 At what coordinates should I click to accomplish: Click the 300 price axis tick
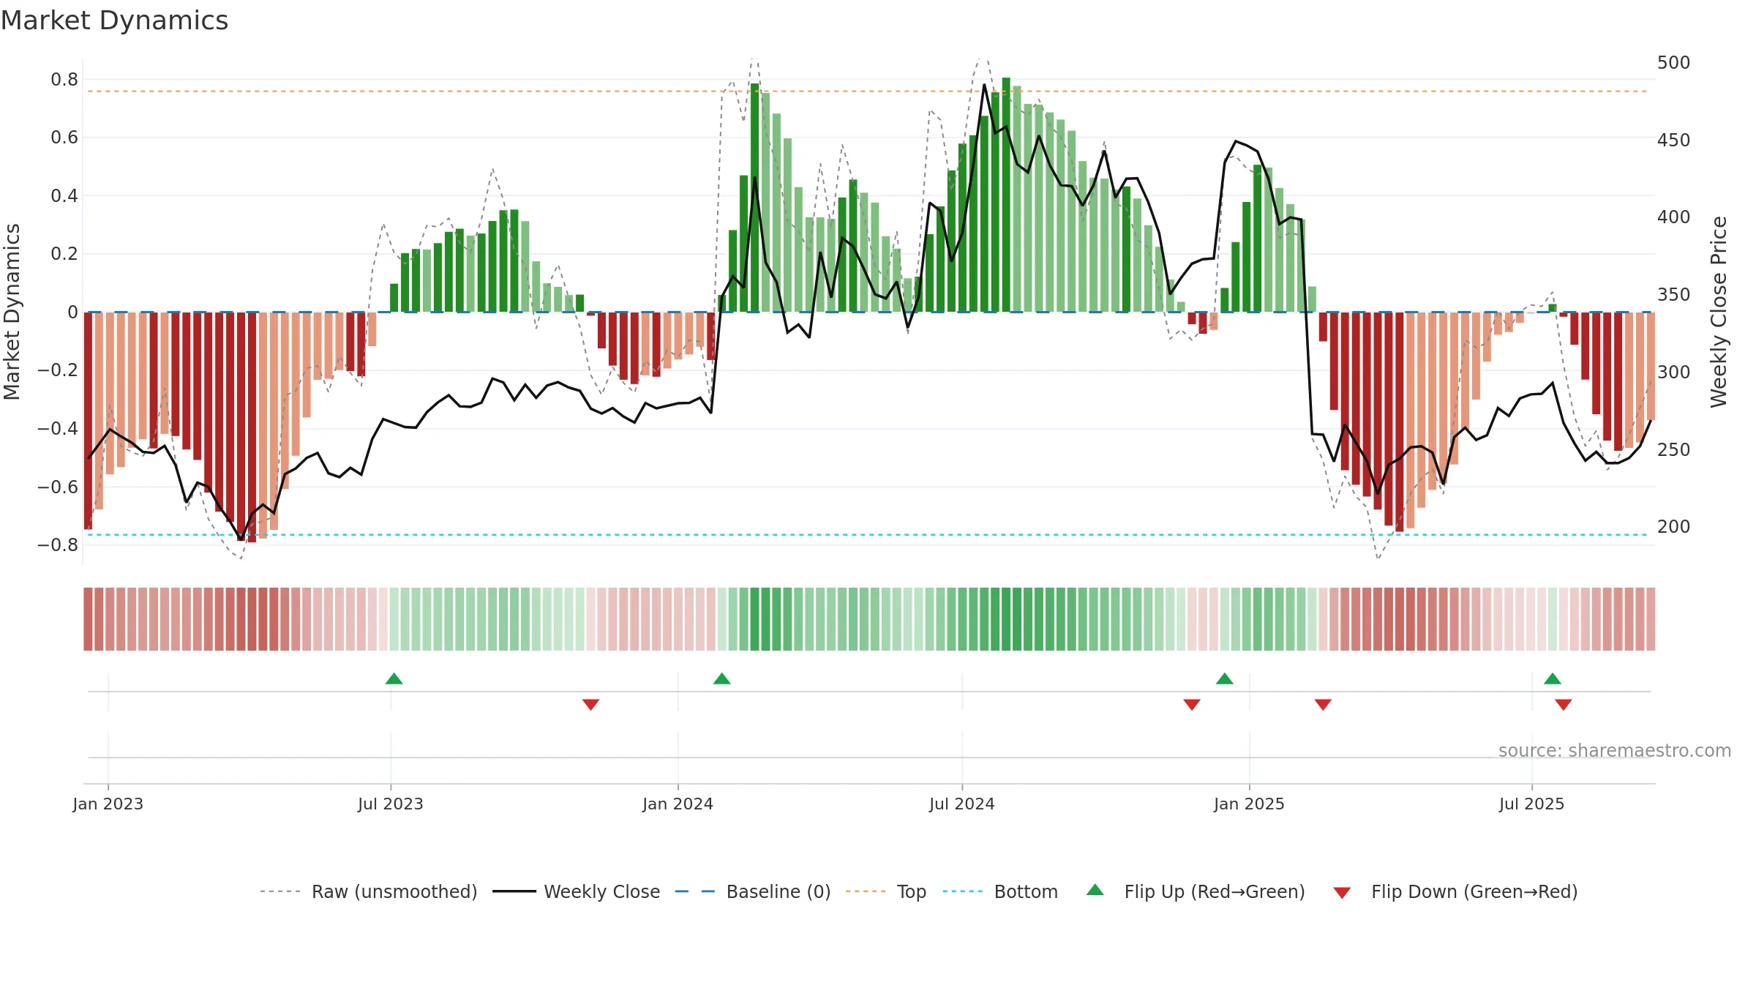1674,372
